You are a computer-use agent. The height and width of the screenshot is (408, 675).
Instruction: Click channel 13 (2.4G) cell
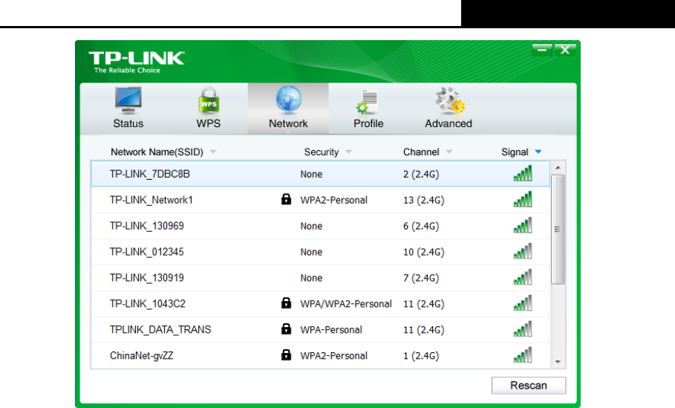pyautogui.click(x=423, y=200)
